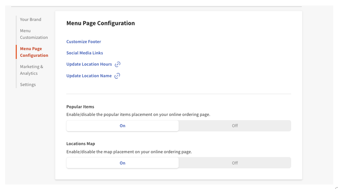Enable Popular Items by selecting On
338x189 pixels.
(x=122, y=126)
